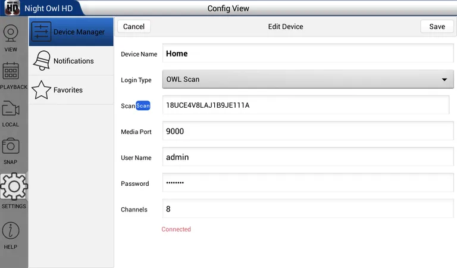The height and width of the screenshot is (268, 457).
Task: Select the Device Manager tab
Action: (71, 32)
